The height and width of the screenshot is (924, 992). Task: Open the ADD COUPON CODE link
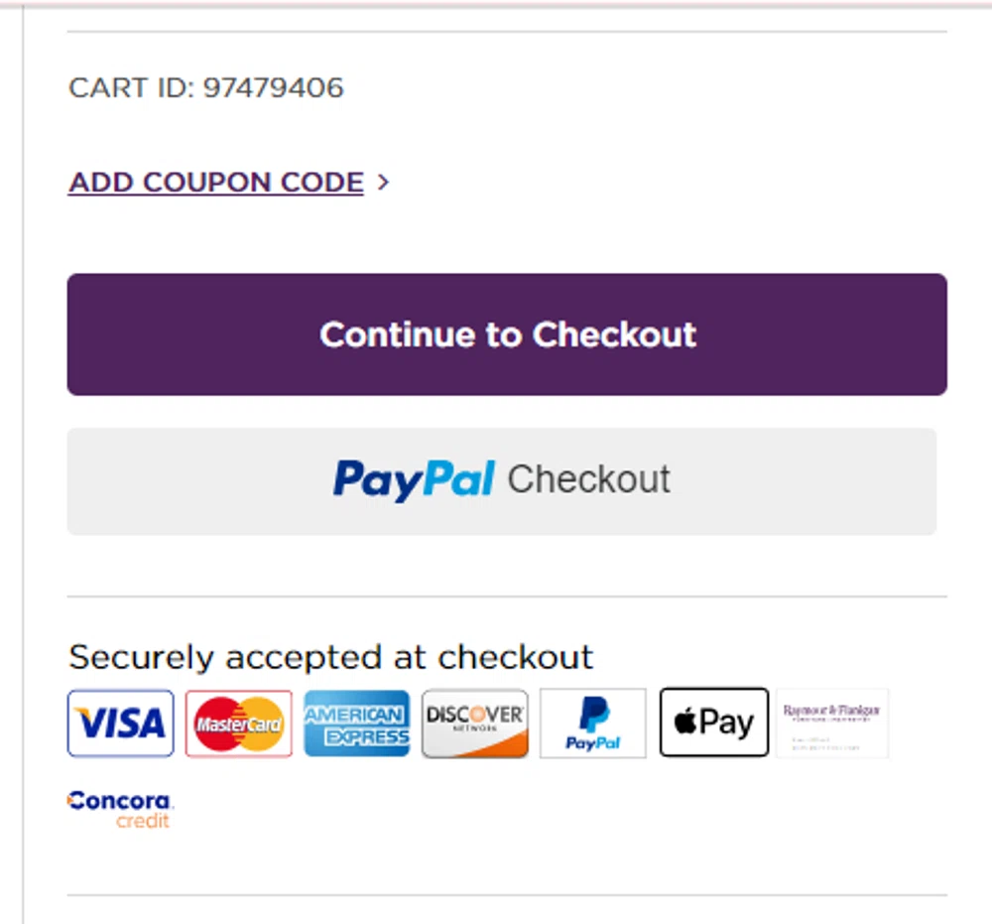coord(216,183)
